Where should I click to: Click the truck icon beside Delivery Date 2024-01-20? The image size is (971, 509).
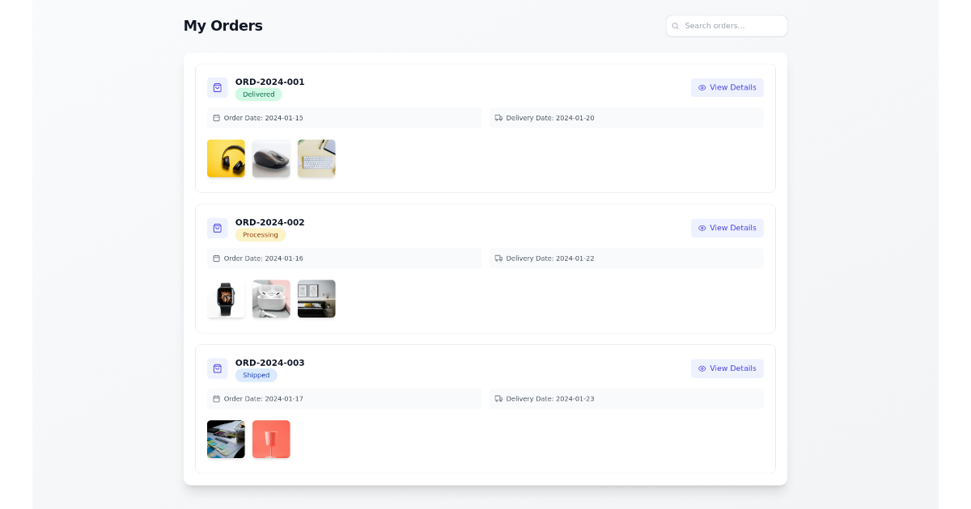[498, 117]
